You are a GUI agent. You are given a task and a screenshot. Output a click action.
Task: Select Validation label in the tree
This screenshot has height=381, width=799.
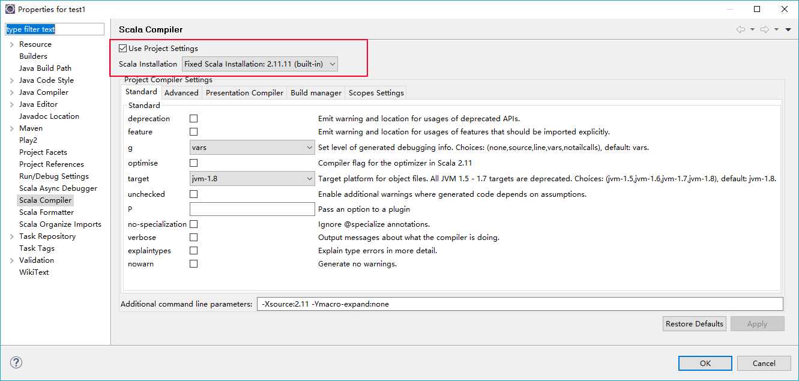[x=37, y=260]
